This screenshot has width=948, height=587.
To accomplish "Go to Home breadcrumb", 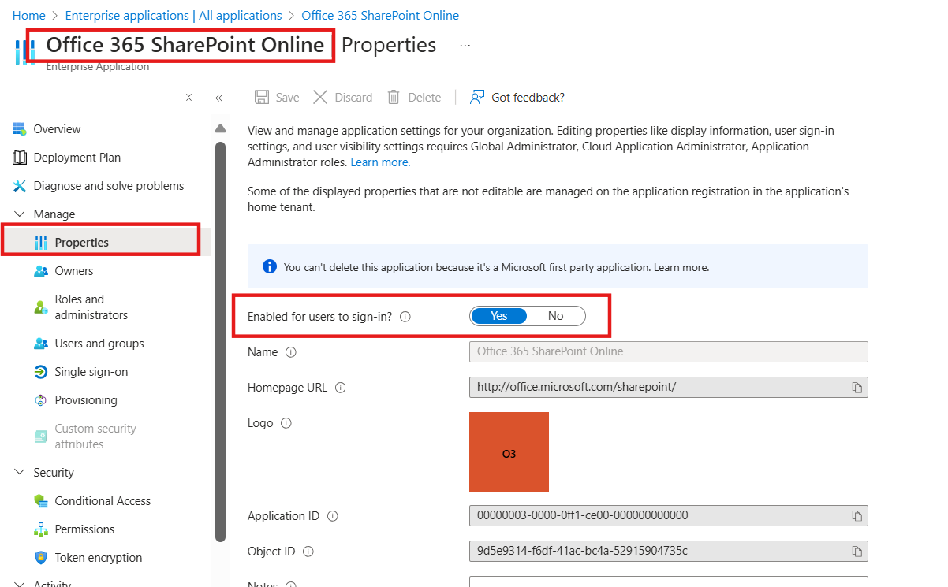I will tap(28, 15).
